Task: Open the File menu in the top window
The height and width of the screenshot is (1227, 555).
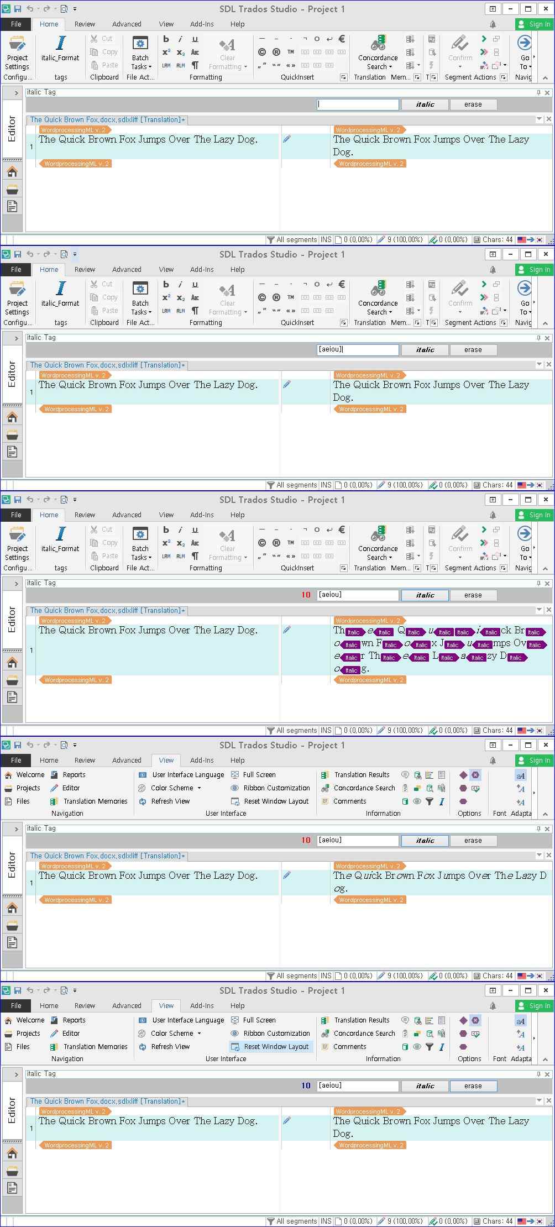Action: 17,24
